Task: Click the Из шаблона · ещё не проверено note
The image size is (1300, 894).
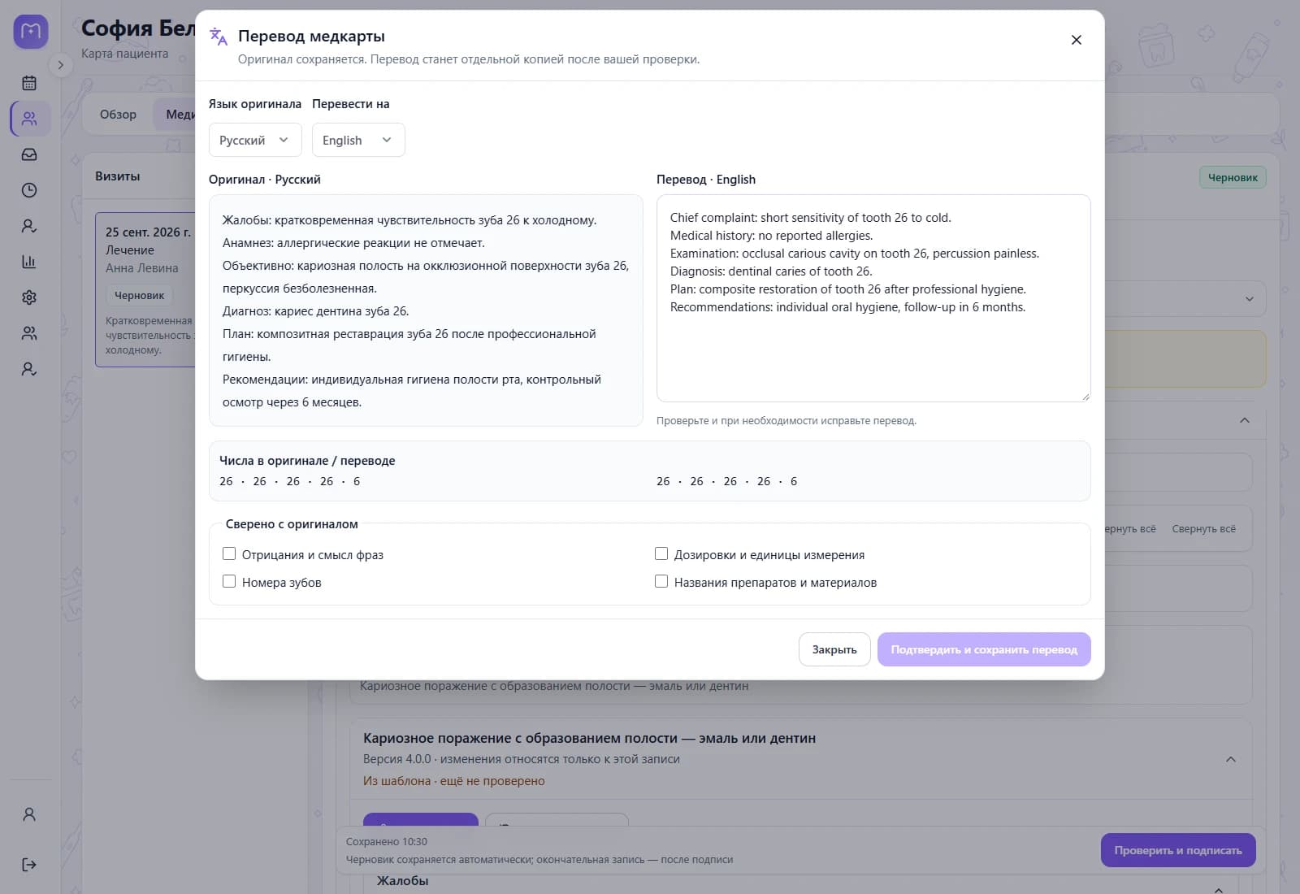Action: click(454, 781)
